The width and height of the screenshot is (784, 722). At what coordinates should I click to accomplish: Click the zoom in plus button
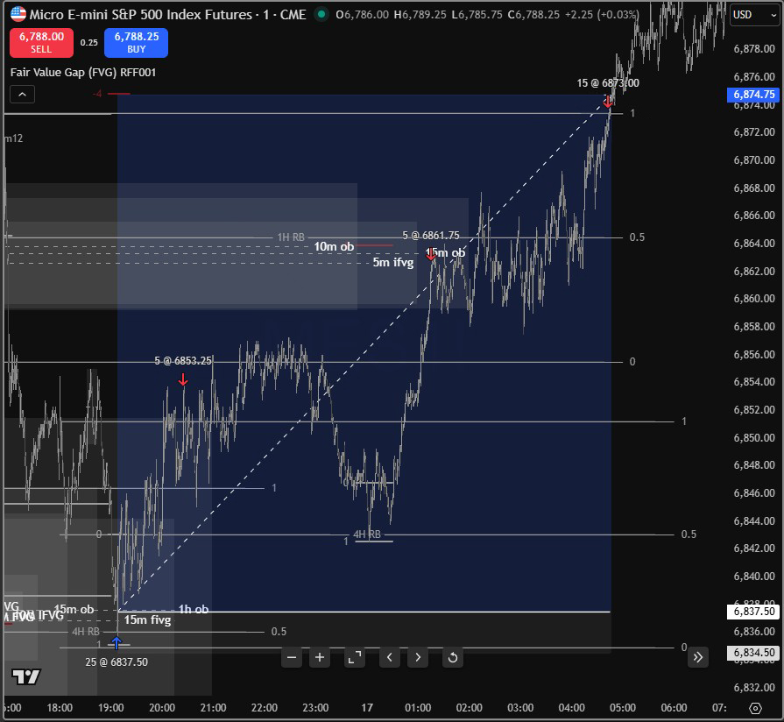coord(320,657)
